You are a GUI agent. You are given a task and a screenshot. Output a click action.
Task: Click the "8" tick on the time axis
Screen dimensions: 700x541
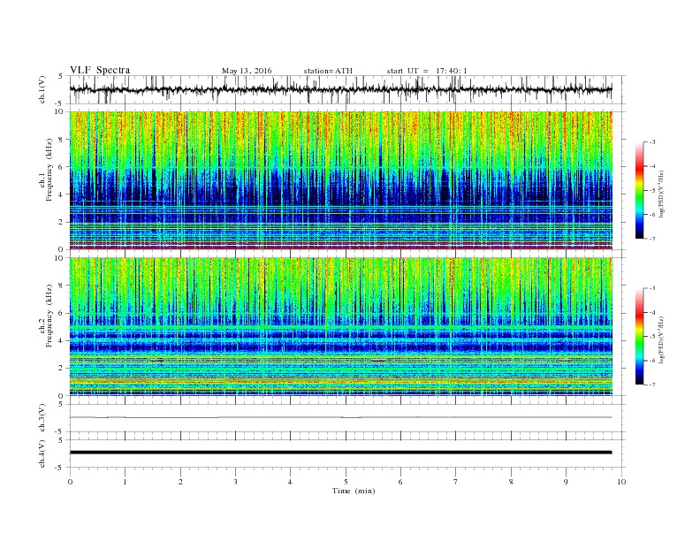pyautogui.click(x=511, y=482)
